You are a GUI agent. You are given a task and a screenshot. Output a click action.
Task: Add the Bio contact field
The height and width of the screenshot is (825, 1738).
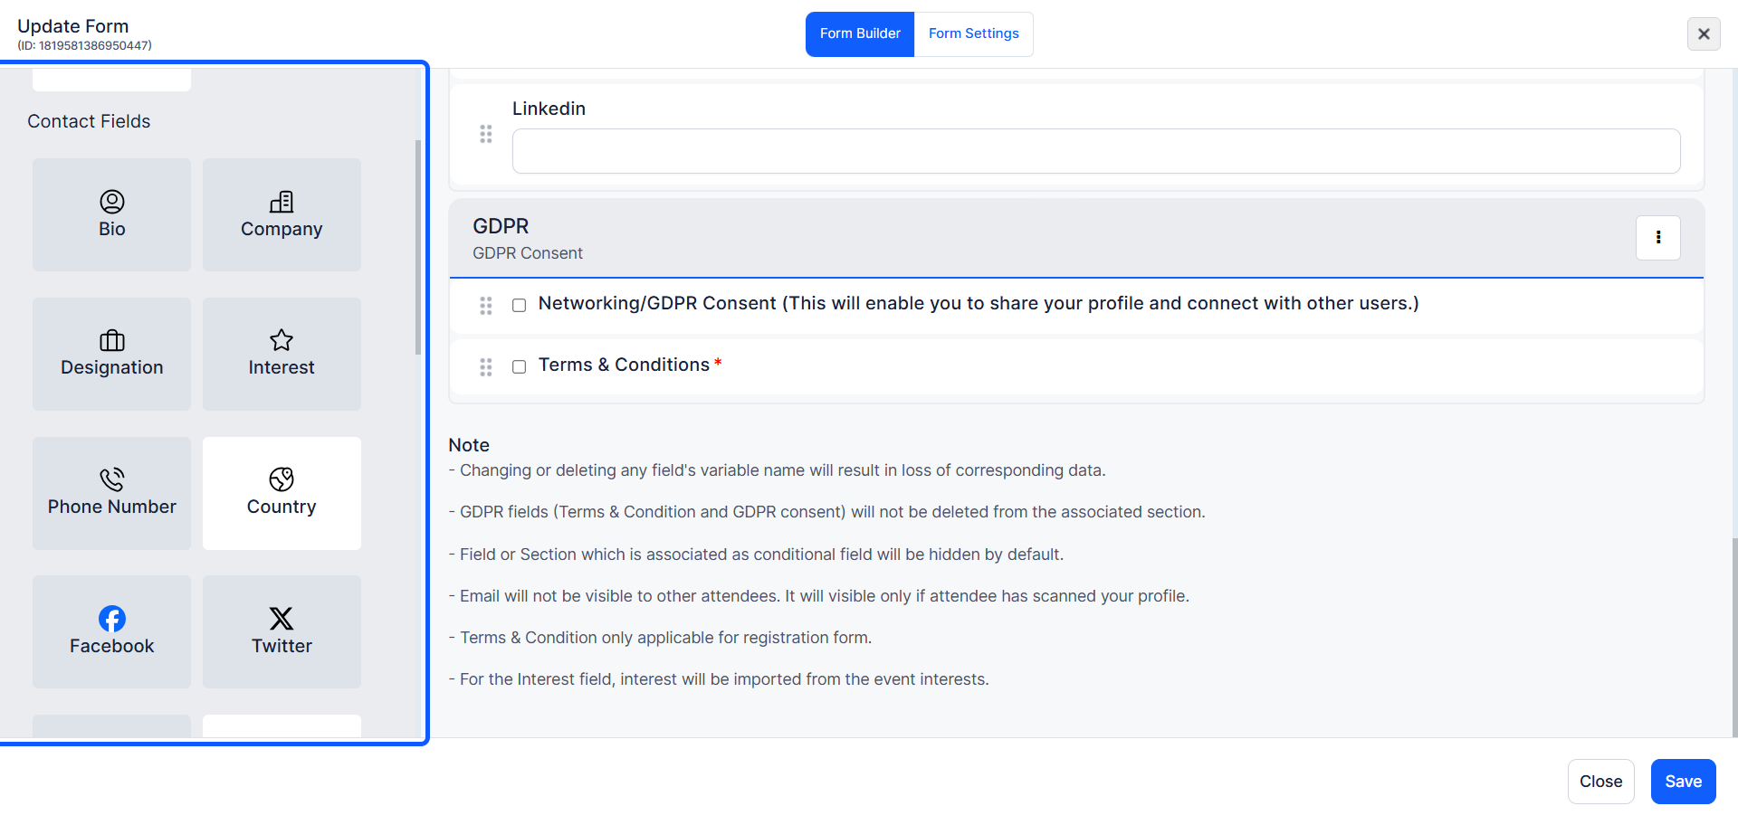coord(111,214)
